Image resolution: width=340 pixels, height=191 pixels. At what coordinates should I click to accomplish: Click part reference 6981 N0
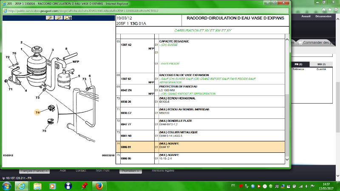pos(126,136)
